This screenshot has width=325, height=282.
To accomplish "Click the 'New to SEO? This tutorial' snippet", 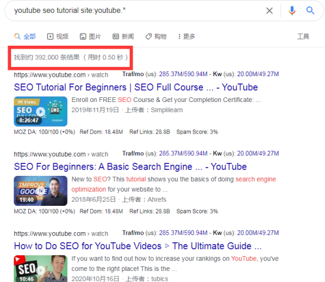I will pyautogui.click(x=174, y=184).
